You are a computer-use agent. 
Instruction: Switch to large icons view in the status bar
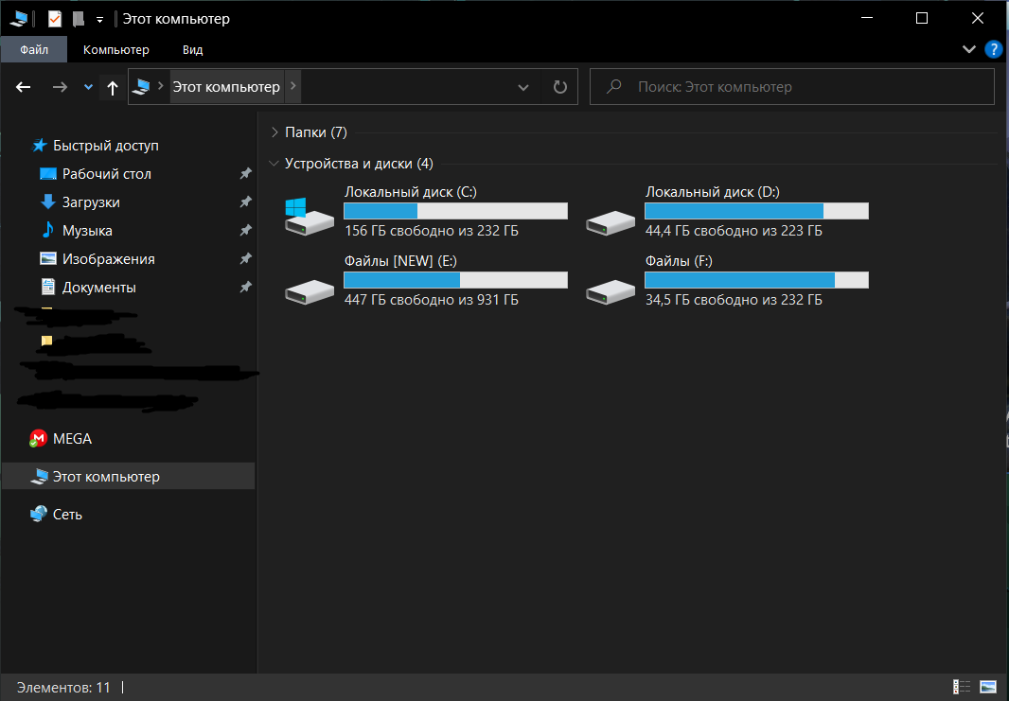pos(988,687)
